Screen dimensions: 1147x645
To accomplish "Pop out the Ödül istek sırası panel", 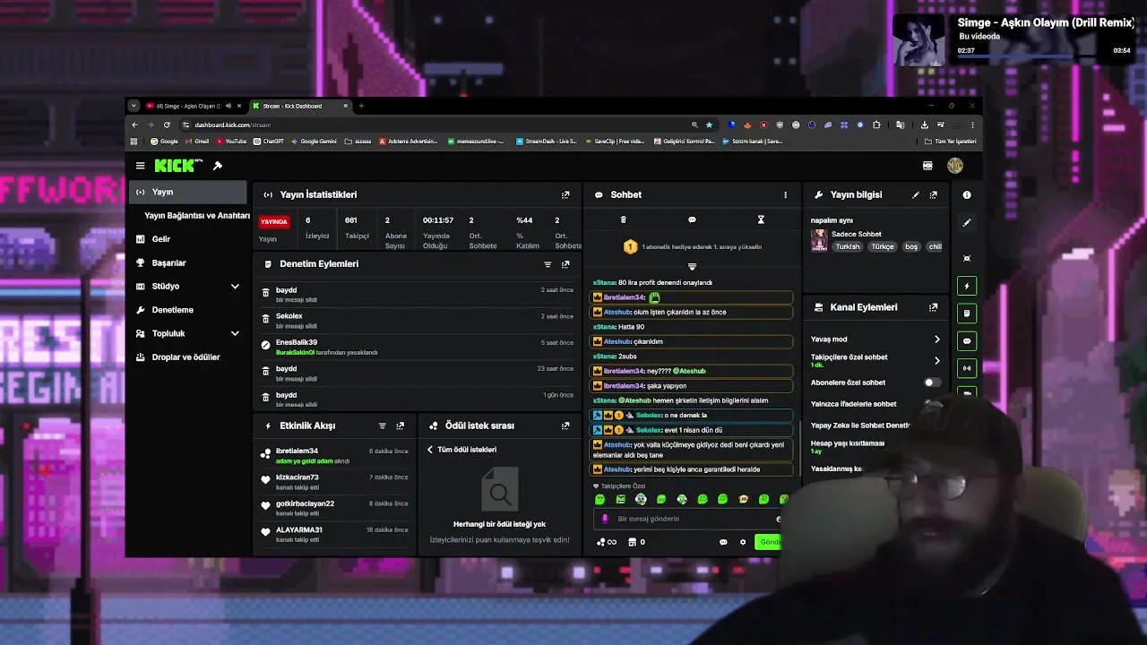I will coord(565,426).
